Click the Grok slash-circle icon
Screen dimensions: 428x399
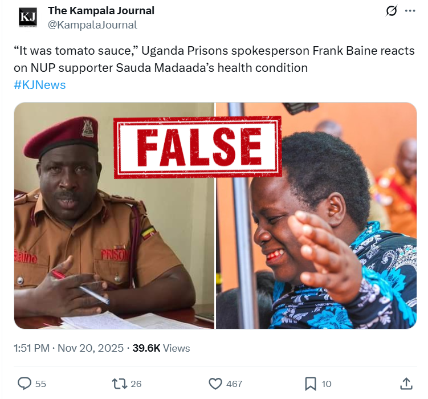392,11
